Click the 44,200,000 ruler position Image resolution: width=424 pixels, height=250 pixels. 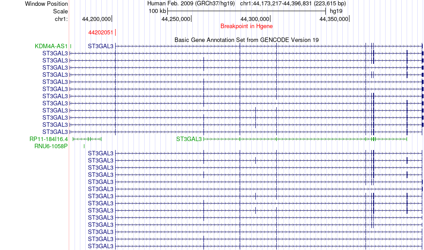[x=96, y=19]
